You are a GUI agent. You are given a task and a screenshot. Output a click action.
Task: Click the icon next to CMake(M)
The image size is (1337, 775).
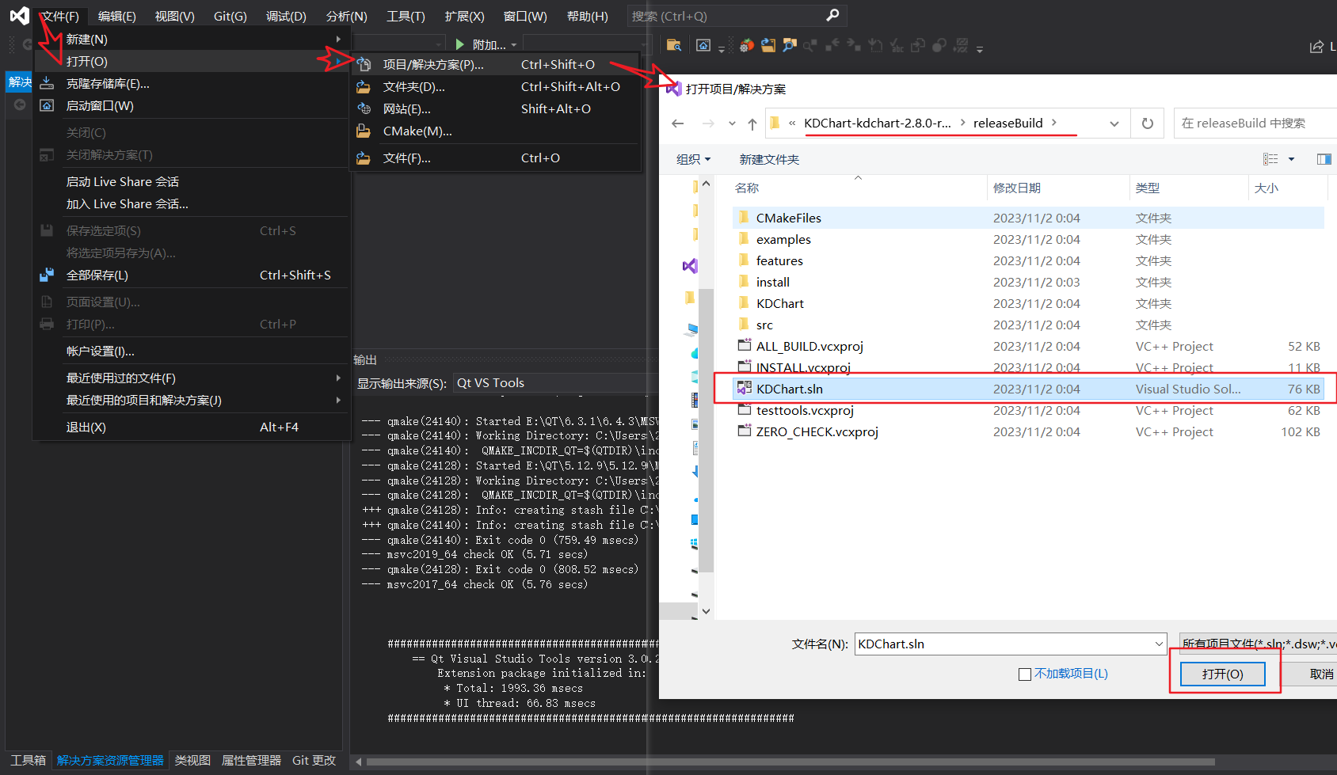tap(364, 131)
